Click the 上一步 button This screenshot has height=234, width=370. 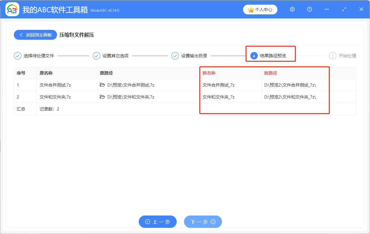click(158, 221)
